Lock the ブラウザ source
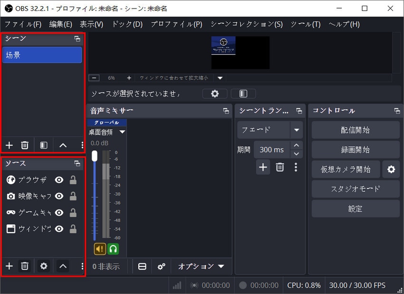This screenshot has height=294, width=404. pos(73,180)
